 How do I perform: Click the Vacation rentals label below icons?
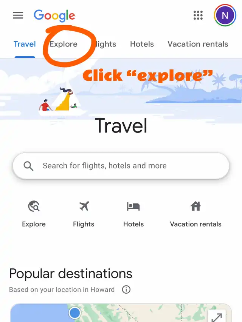click(x=196, y=224)
